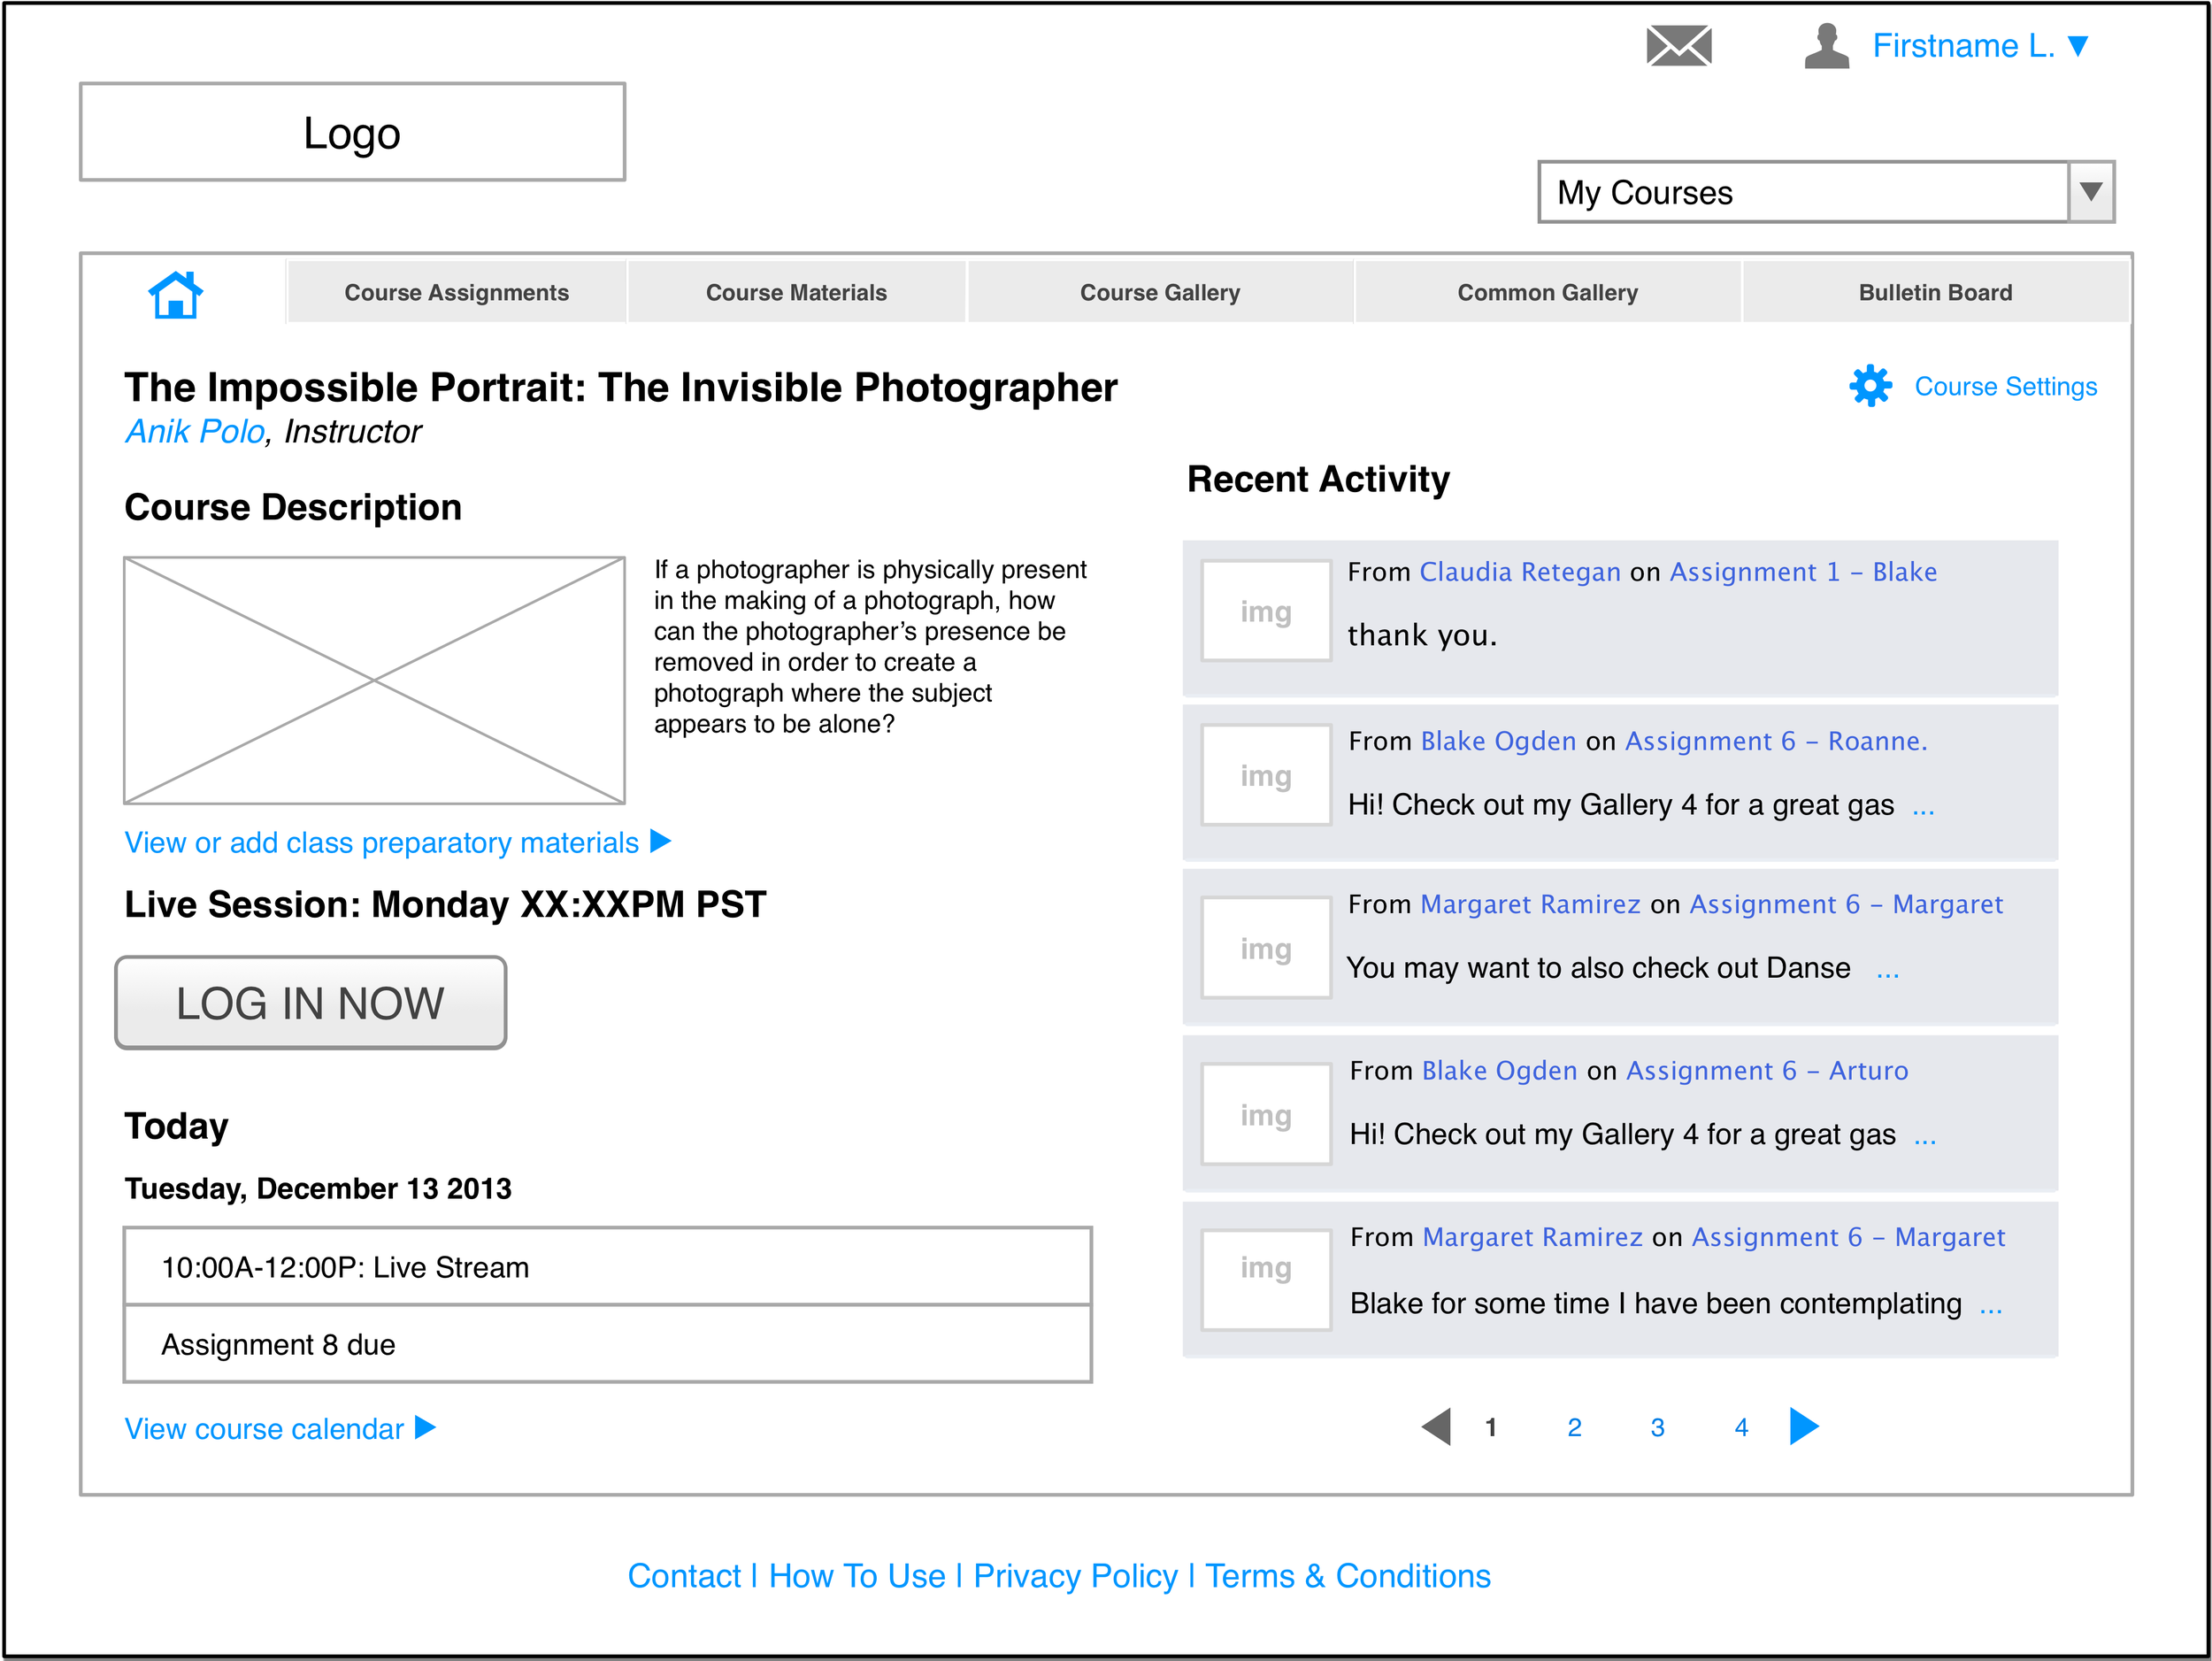Open the Privacy Policy footer link
The width and height of the screenshot is (2212, 1661).
(x=1075, y=1576)
